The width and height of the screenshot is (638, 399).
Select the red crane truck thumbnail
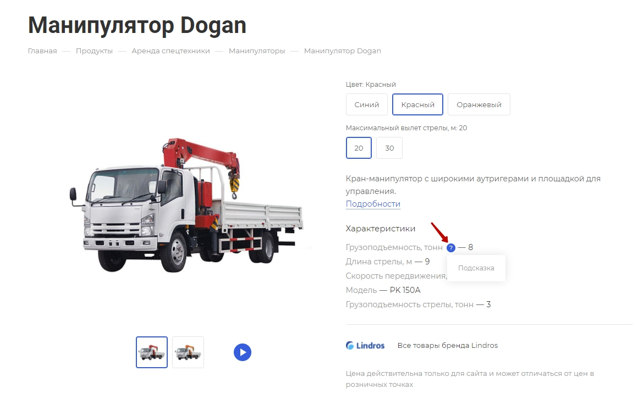click(152, 352)
